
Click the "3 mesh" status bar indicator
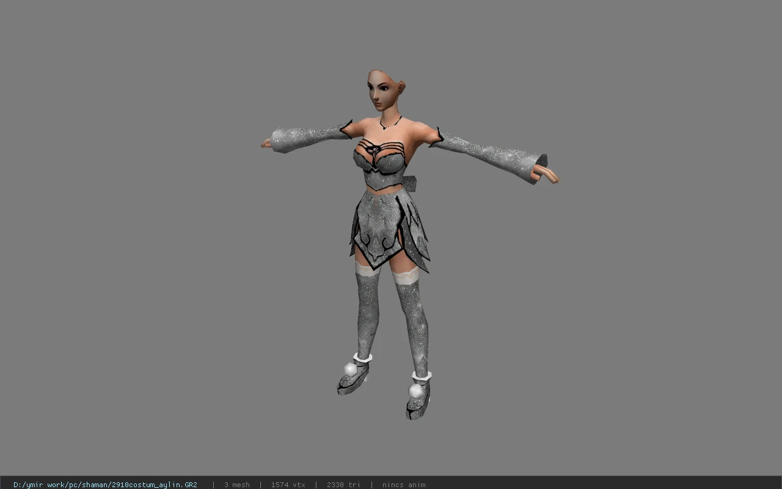237,485
